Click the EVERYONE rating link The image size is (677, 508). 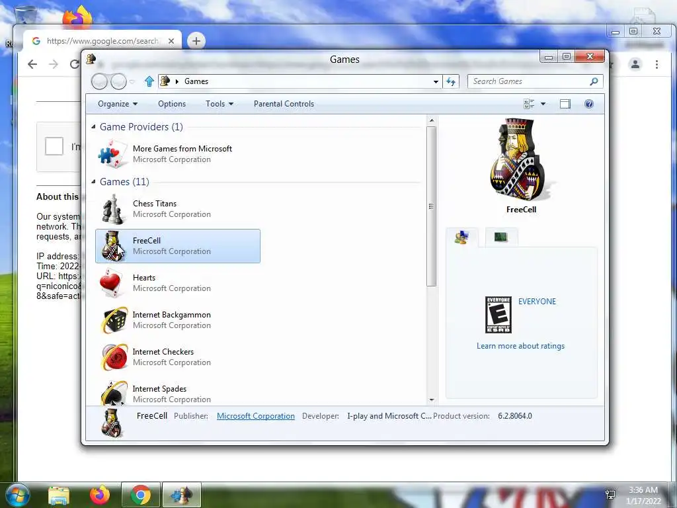point(537,302)
